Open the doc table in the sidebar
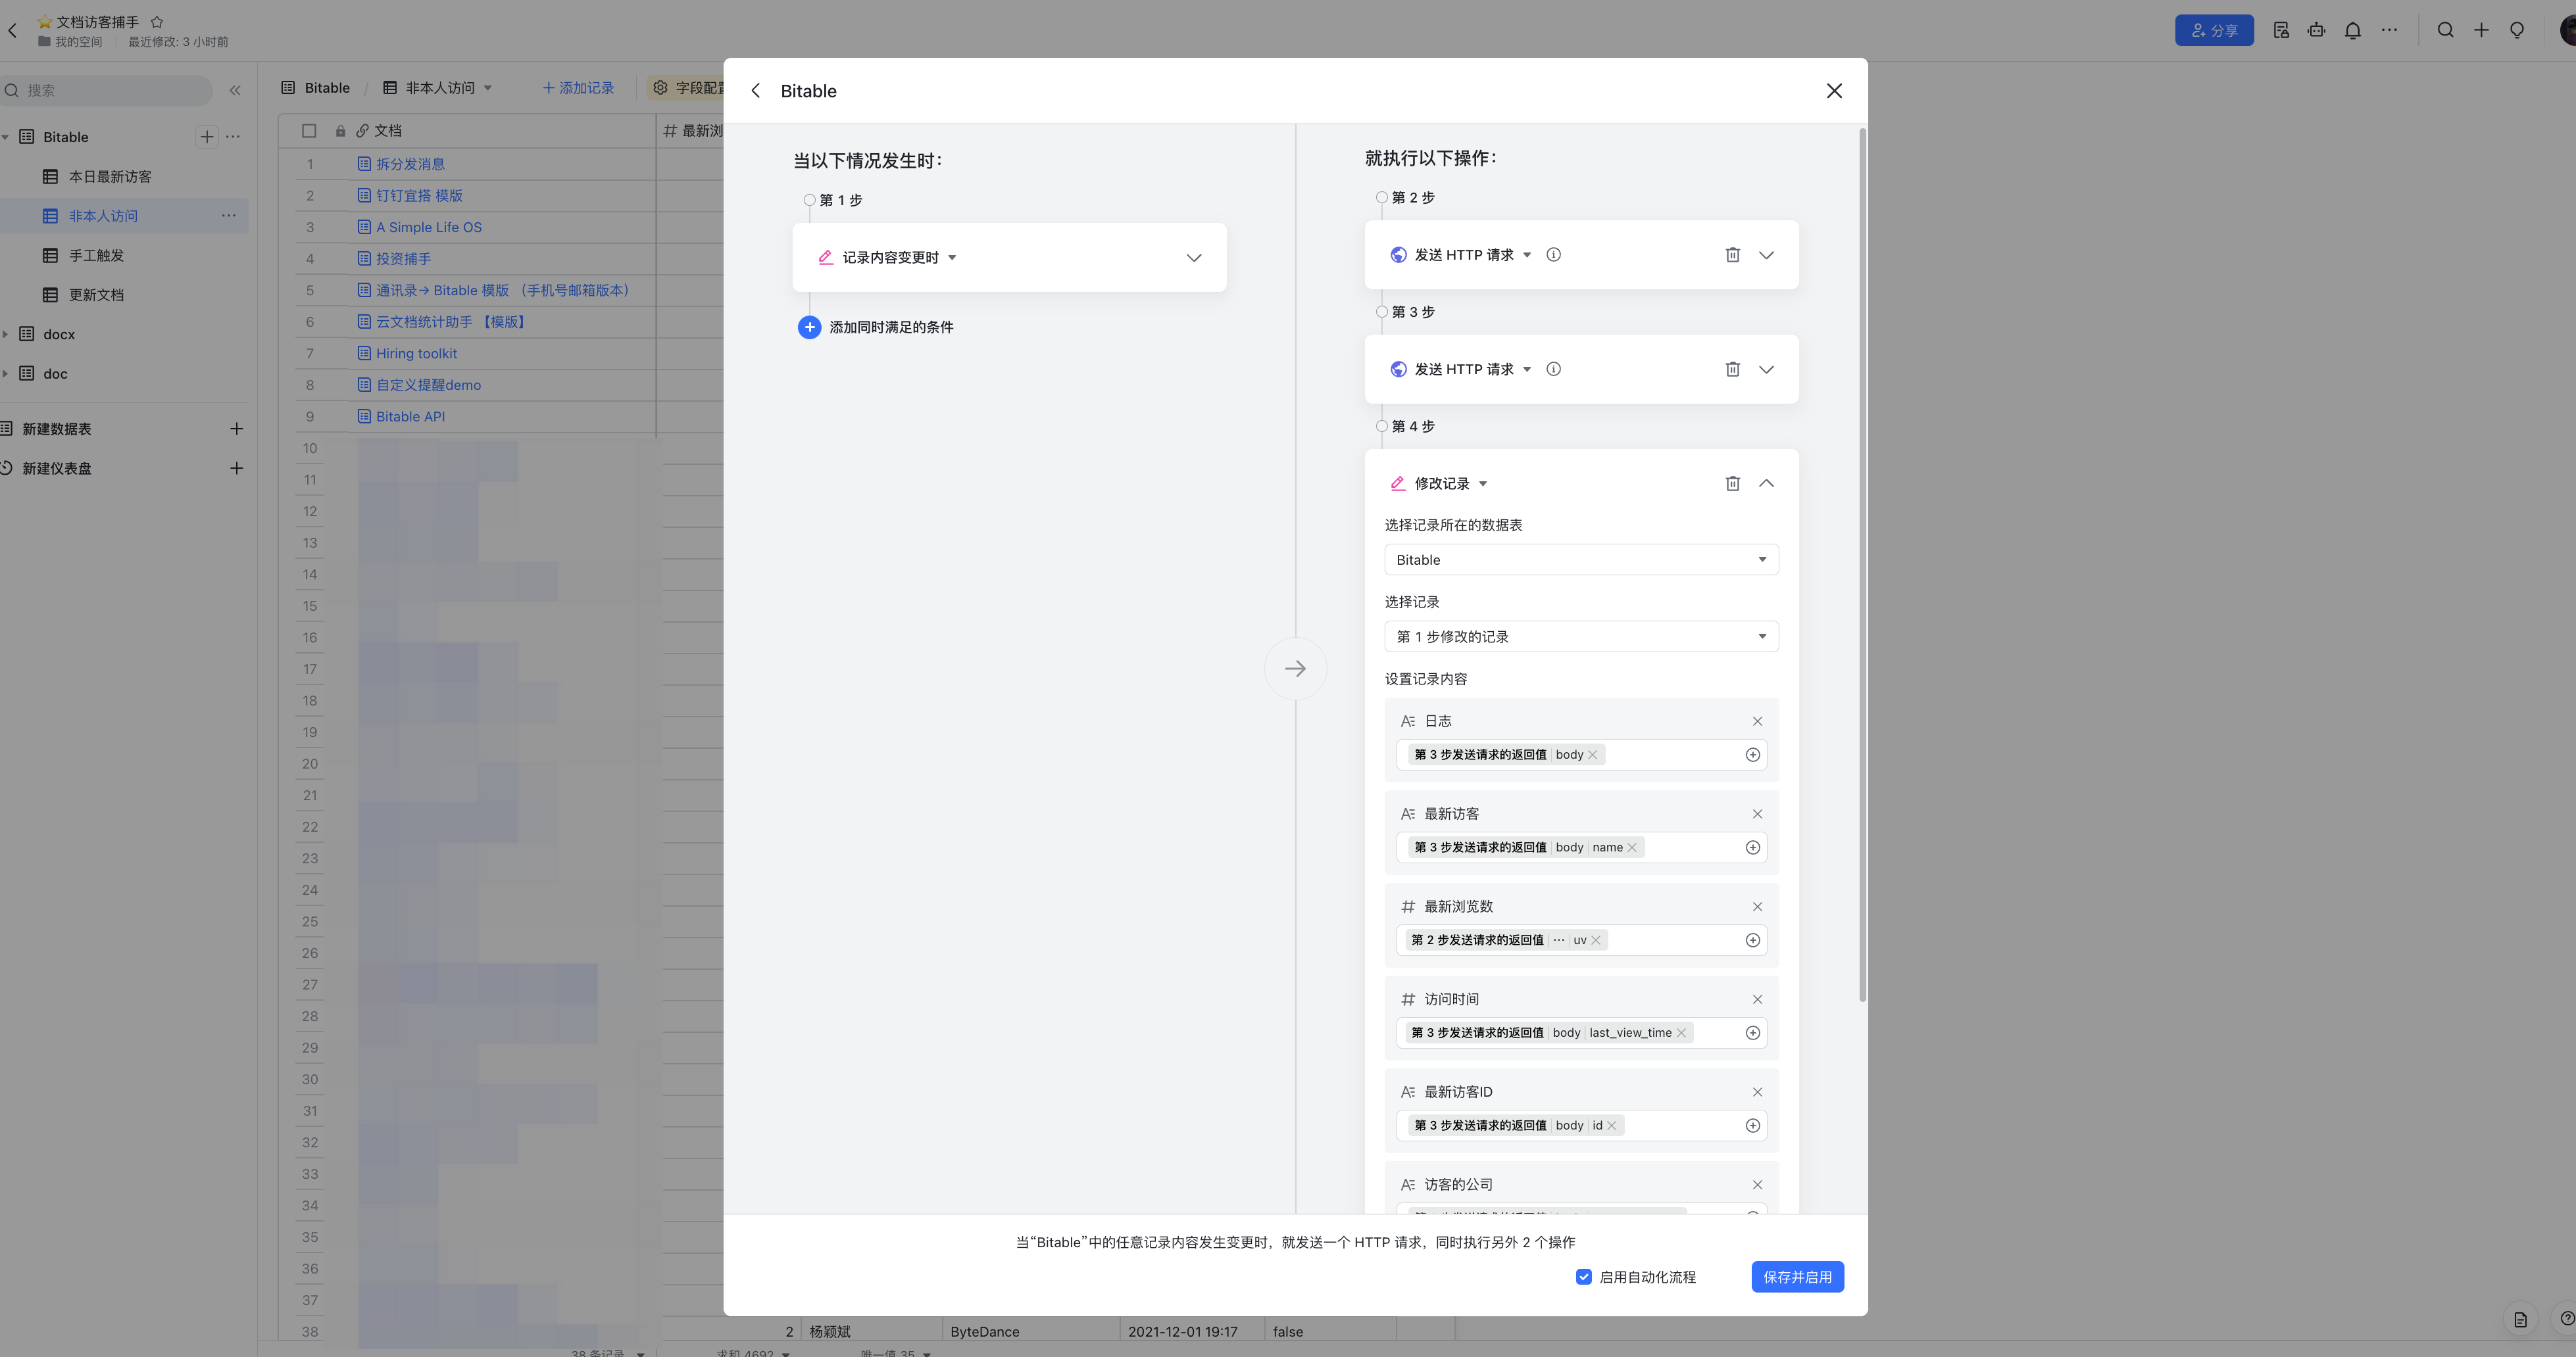Viewport: 2576px width, 1357px height. 56,373
